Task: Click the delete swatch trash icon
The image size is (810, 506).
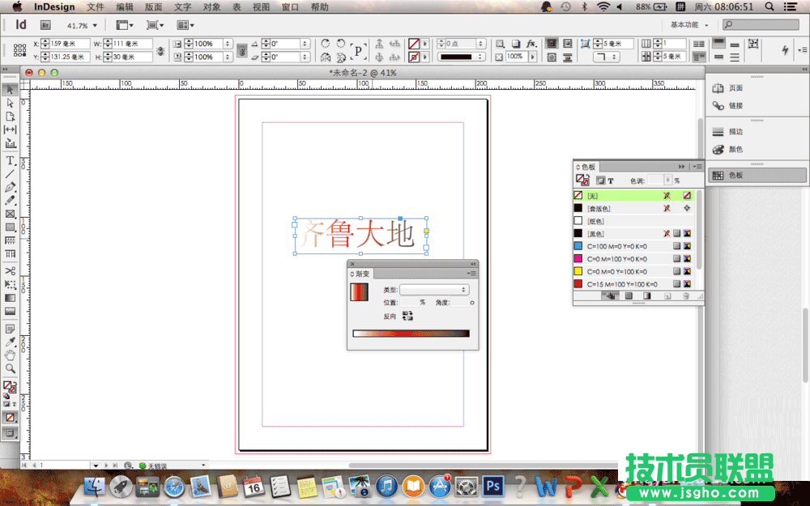Action: [x=685, y=295]
